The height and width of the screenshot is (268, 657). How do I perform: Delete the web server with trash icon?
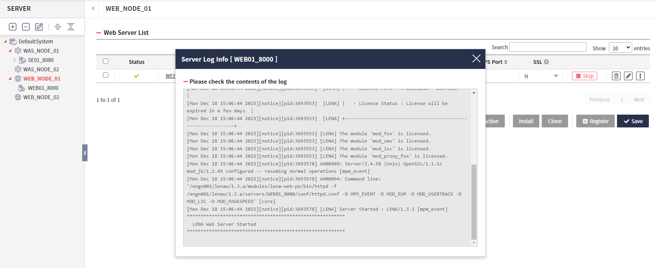pos(616,76)
